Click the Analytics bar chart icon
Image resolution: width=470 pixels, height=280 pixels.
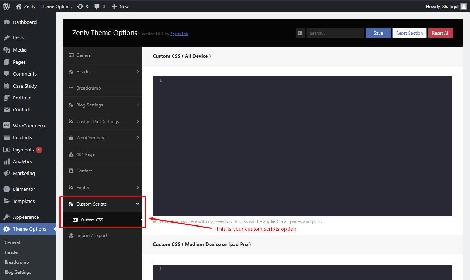coord(6,161)
